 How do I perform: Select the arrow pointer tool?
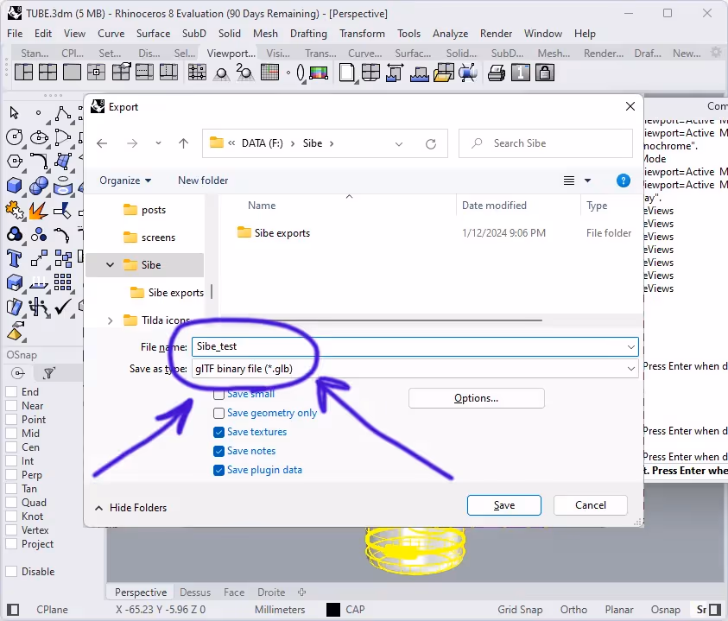click(x=14, y=112)
